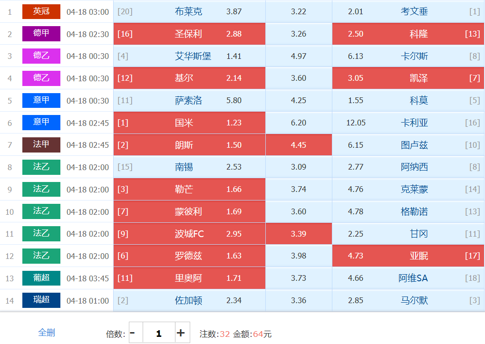
Task: Select 科莫 away win 1.55
Action: pyautogui.click(x=408, y=100)
